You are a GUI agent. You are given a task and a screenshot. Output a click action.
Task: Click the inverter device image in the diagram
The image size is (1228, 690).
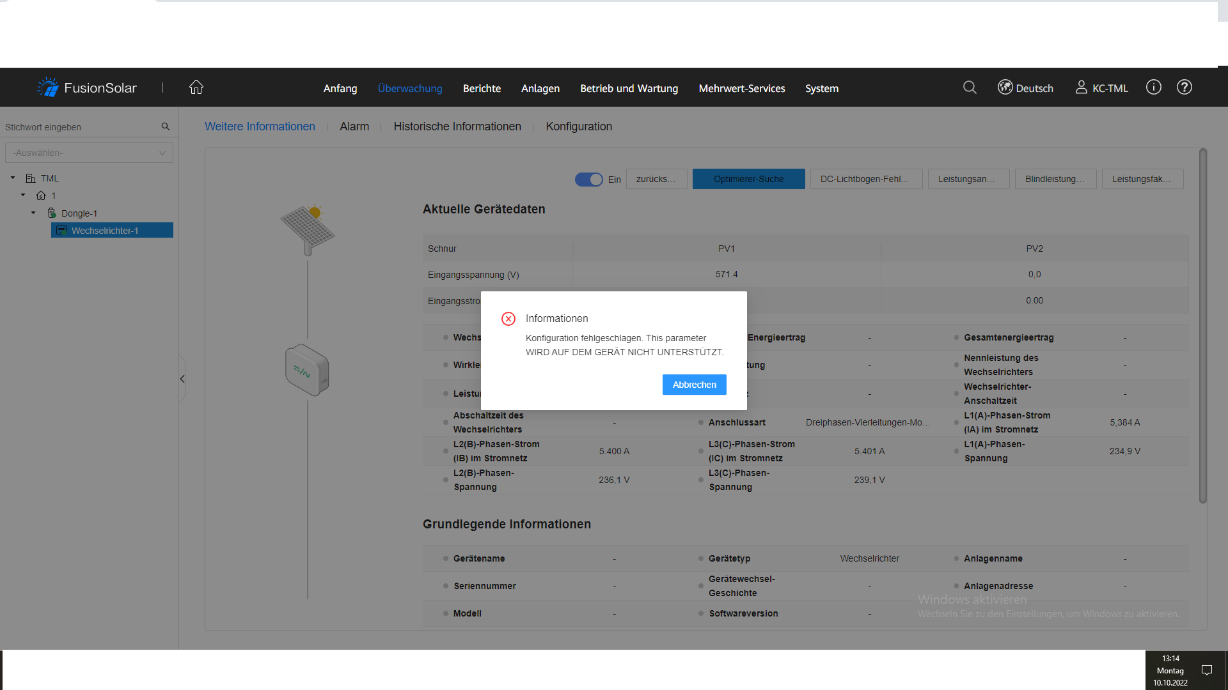tap(307, 370)
